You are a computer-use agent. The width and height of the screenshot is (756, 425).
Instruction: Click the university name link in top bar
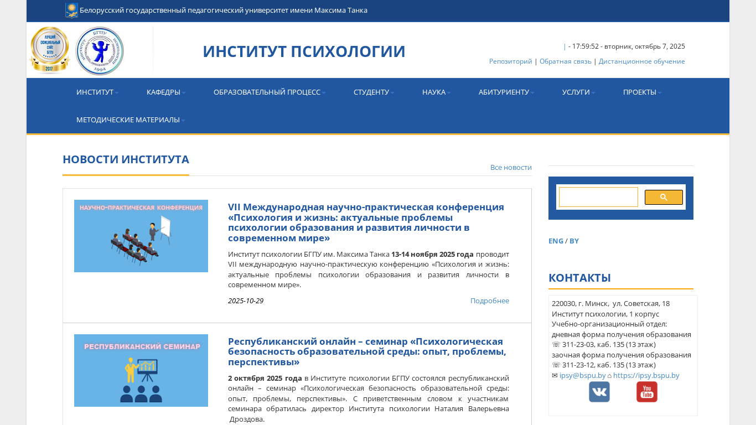(x=224, y=10)
